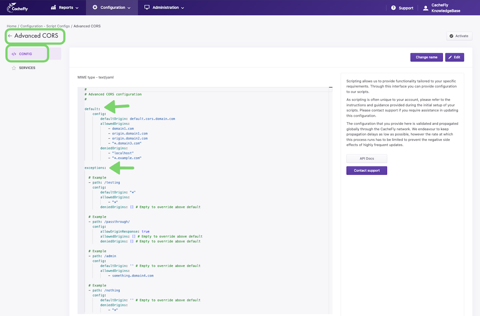The height and width of the screenshot is (316, 480).
Task: Click the Edit button
Action: [454, 57]
